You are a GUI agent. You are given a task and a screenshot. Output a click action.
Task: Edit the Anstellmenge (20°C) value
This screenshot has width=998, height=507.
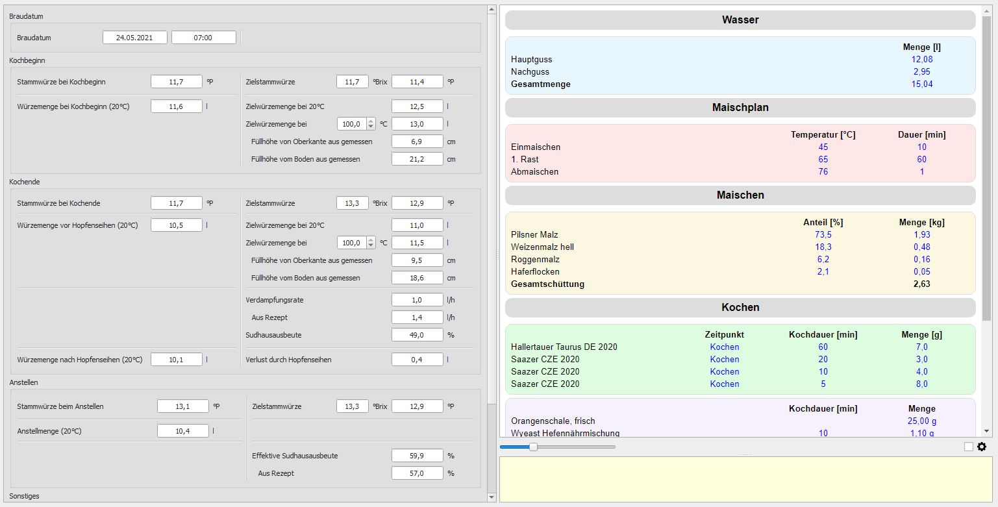[x=182, y=431]
